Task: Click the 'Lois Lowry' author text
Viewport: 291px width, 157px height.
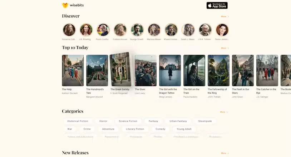Action: [140, 93]
